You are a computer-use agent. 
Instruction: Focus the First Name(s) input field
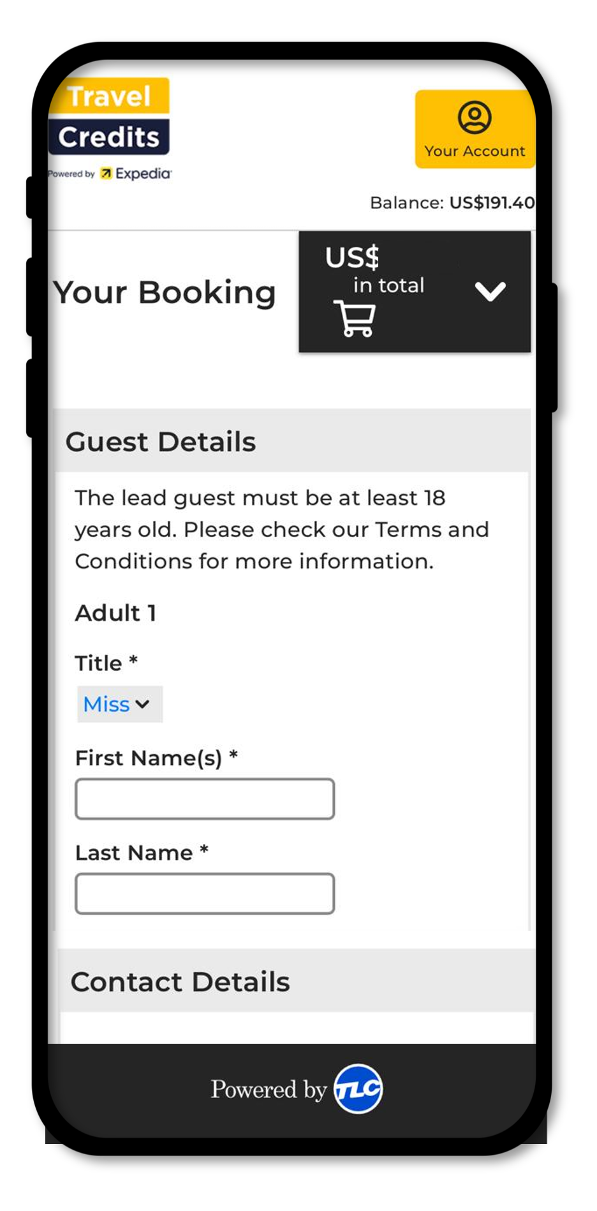[205, 799]
